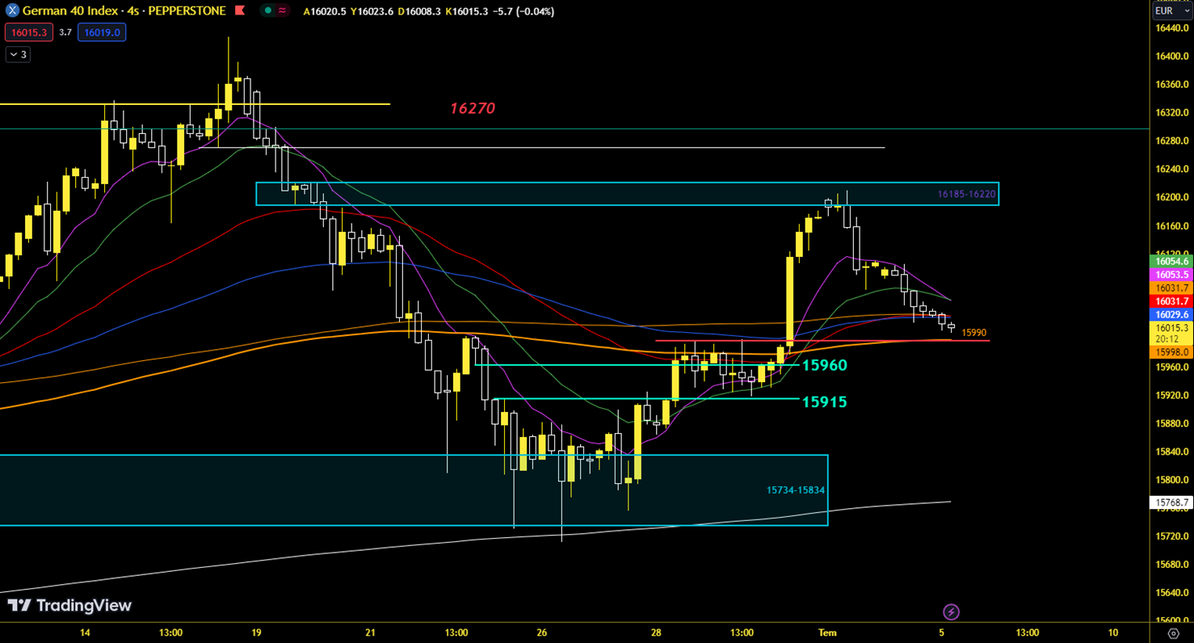The image size is (1194, 643).
Task: Click the red flag icon beside PEPPERSTONE
Action: 240,11
